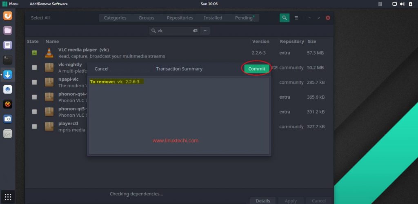This screenshot has width=418, height=204.
Task: Switch to the Repositories tab
Action: point(180,18)
